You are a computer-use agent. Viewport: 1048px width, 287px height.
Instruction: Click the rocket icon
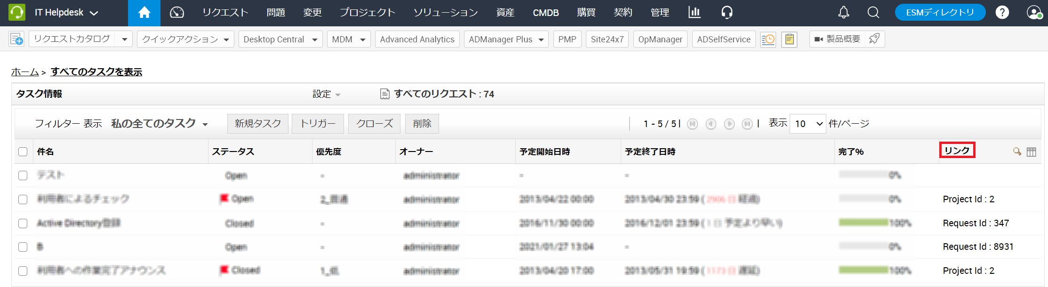[874, 39]
